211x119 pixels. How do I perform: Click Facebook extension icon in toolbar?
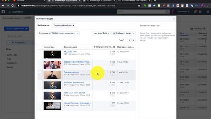coord(173,6)
